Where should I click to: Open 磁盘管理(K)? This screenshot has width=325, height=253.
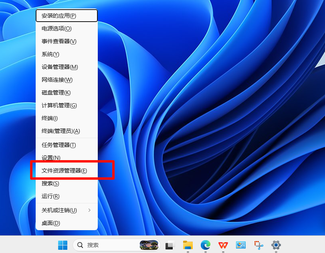tap(67, 93)
